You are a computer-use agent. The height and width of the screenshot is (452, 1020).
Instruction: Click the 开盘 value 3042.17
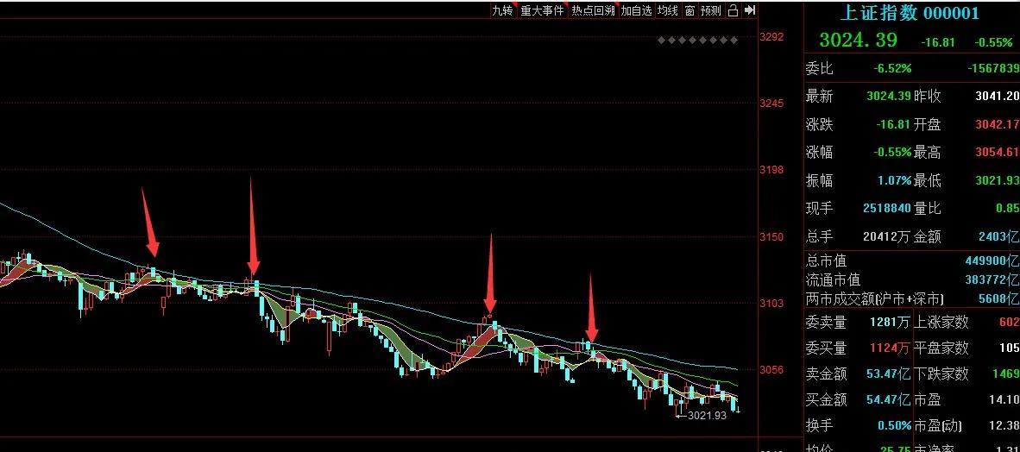coord(997,124)
